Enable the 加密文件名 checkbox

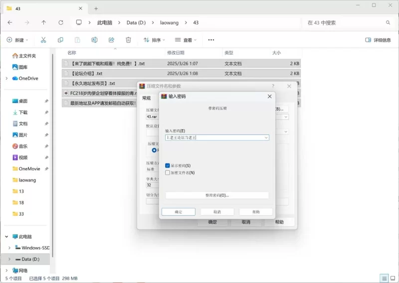pos(168,173)
